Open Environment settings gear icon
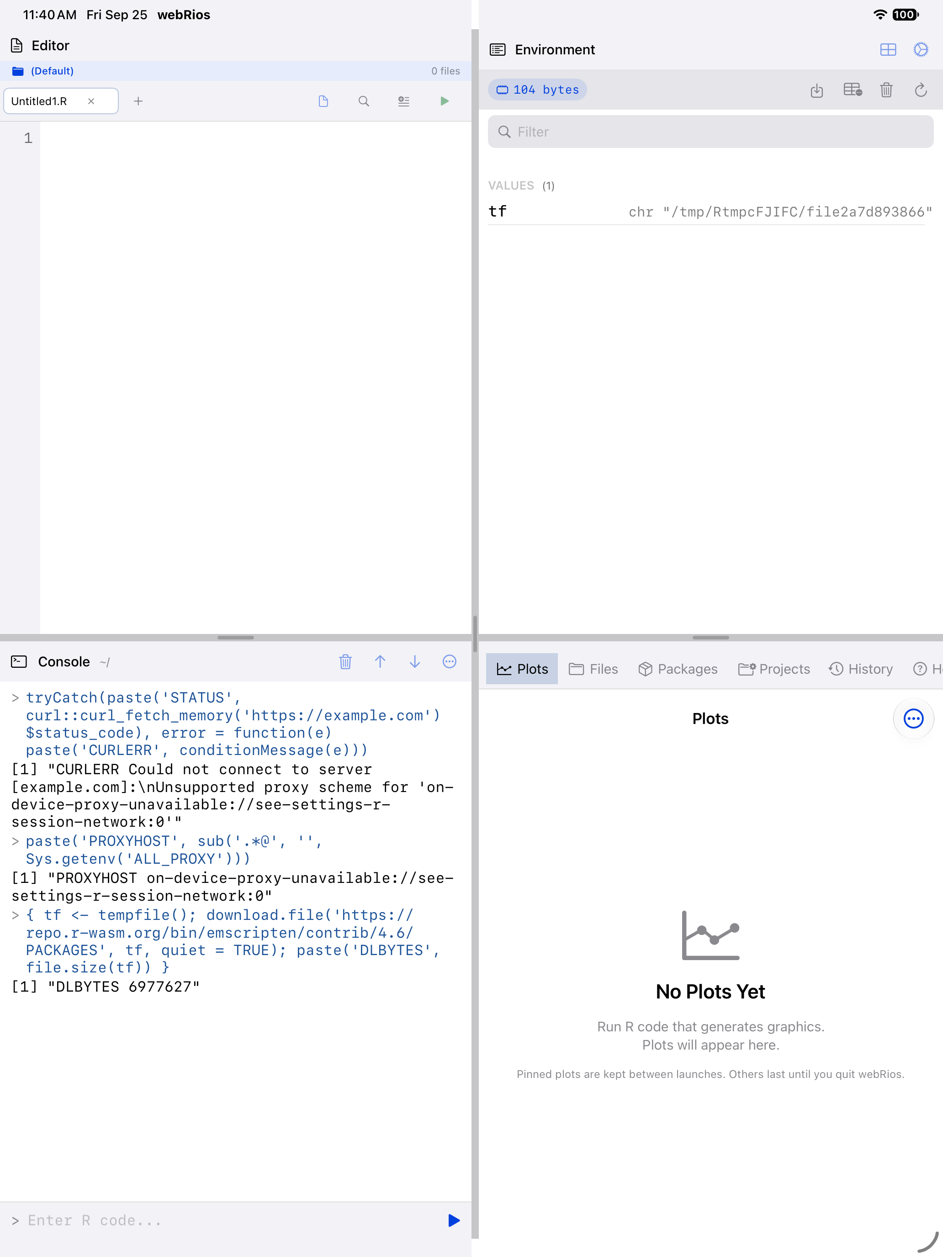Screen dimensions: 943x1257 point(921,49)
